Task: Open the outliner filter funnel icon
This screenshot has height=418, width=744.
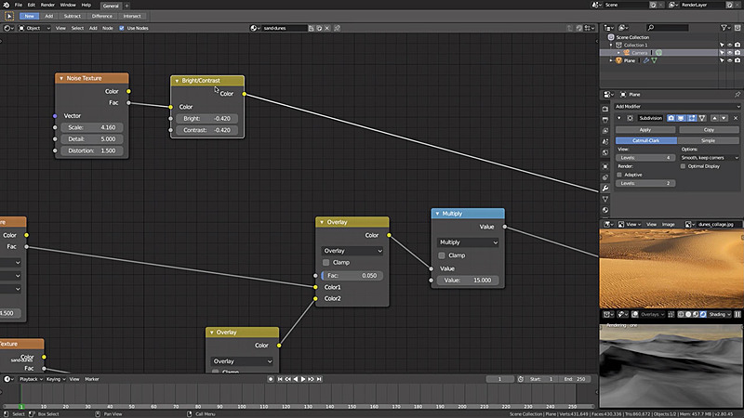Action: point(724,28)
